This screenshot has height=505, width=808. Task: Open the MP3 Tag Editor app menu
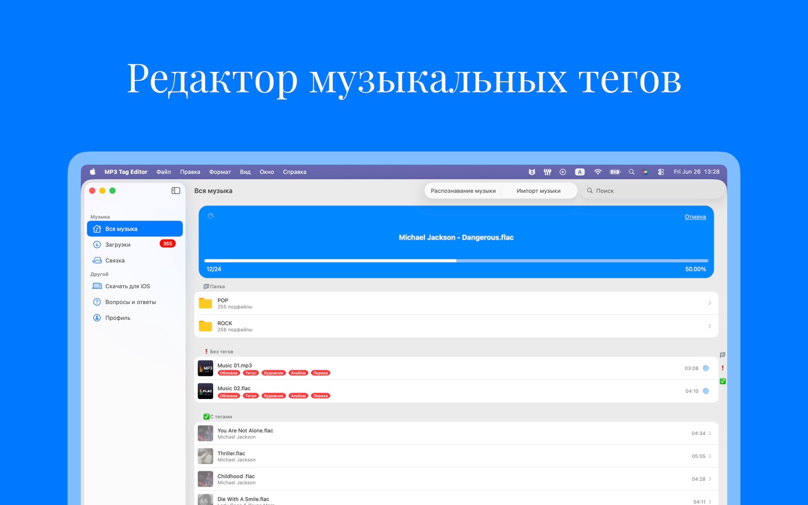coord(126,172)
